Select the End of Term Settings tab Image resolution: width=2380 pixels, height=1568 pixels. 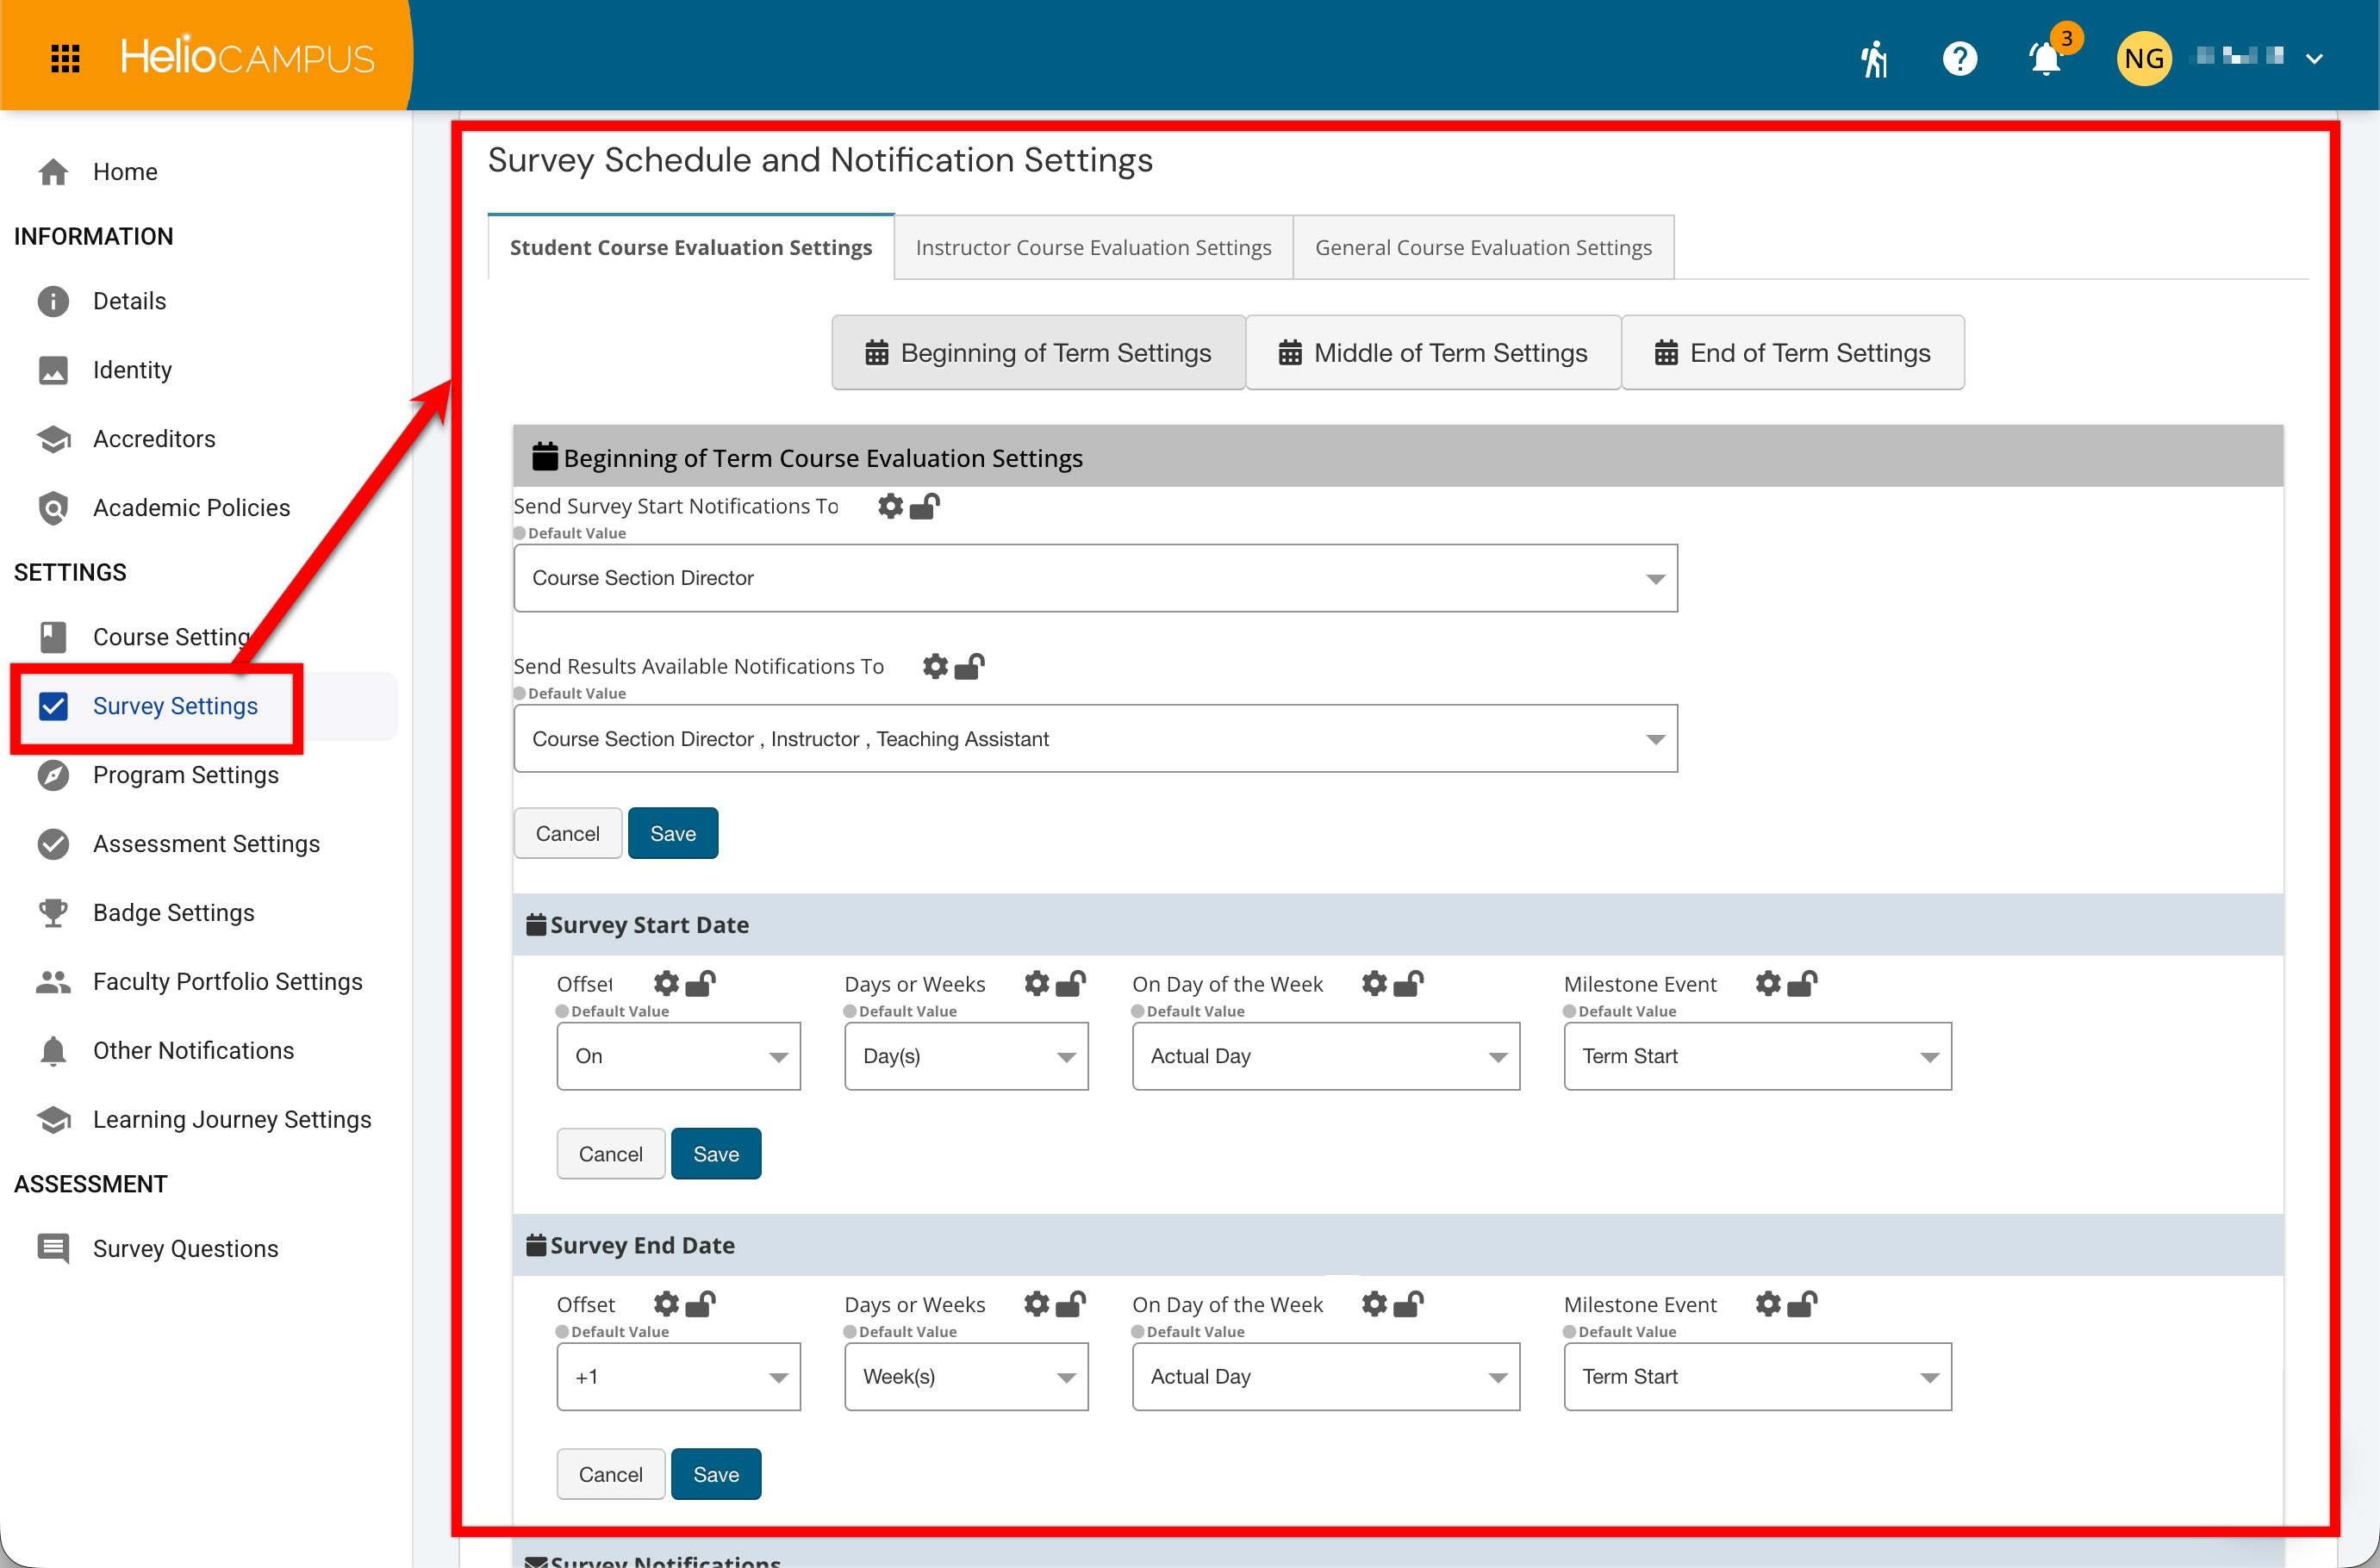click(1792, 353)
